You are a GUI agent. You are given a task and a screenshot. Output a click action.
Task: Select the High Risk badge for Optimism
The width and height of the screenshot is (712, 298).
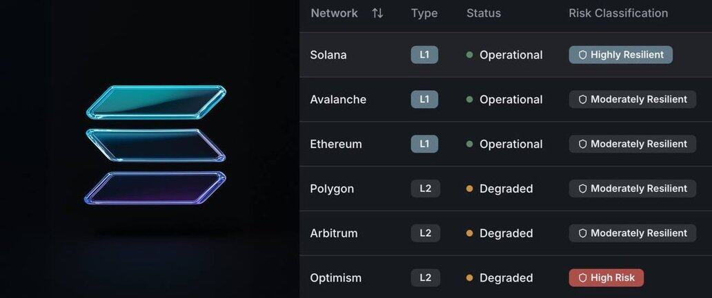pyautogui.click(x=606, y=278)
